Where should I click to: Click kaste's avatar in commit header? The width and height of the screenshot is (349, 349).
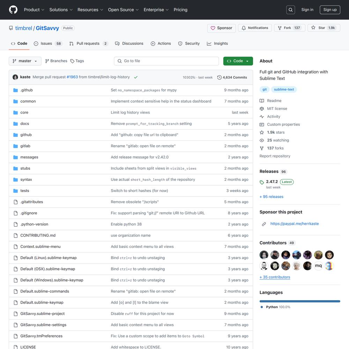tap(15, 77)
